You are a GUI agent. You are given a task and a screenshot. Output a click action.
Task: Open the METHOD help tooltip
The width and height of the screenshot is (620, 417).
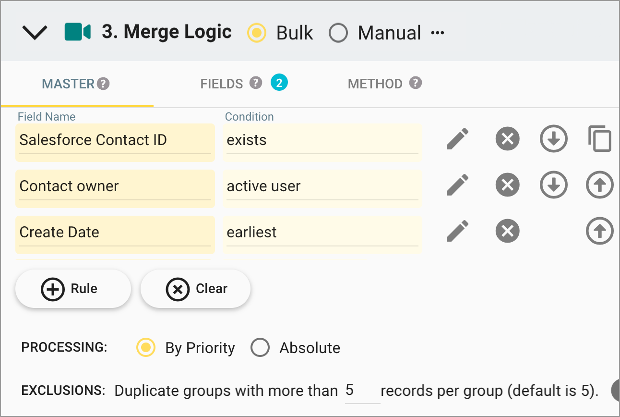(x=416, y=83)
